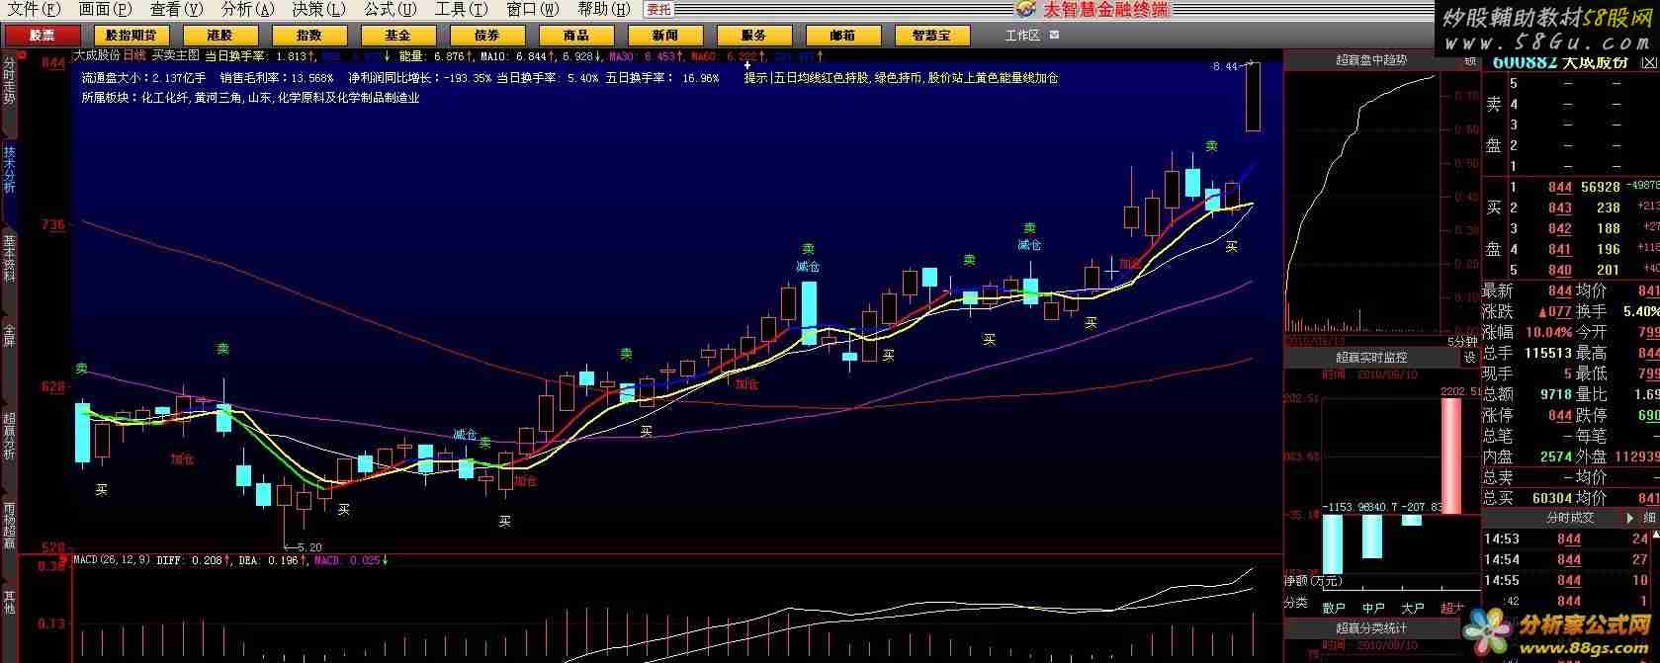Open the 设 settings button
Screen dimensions: 1660x663
coord(1469,358)
